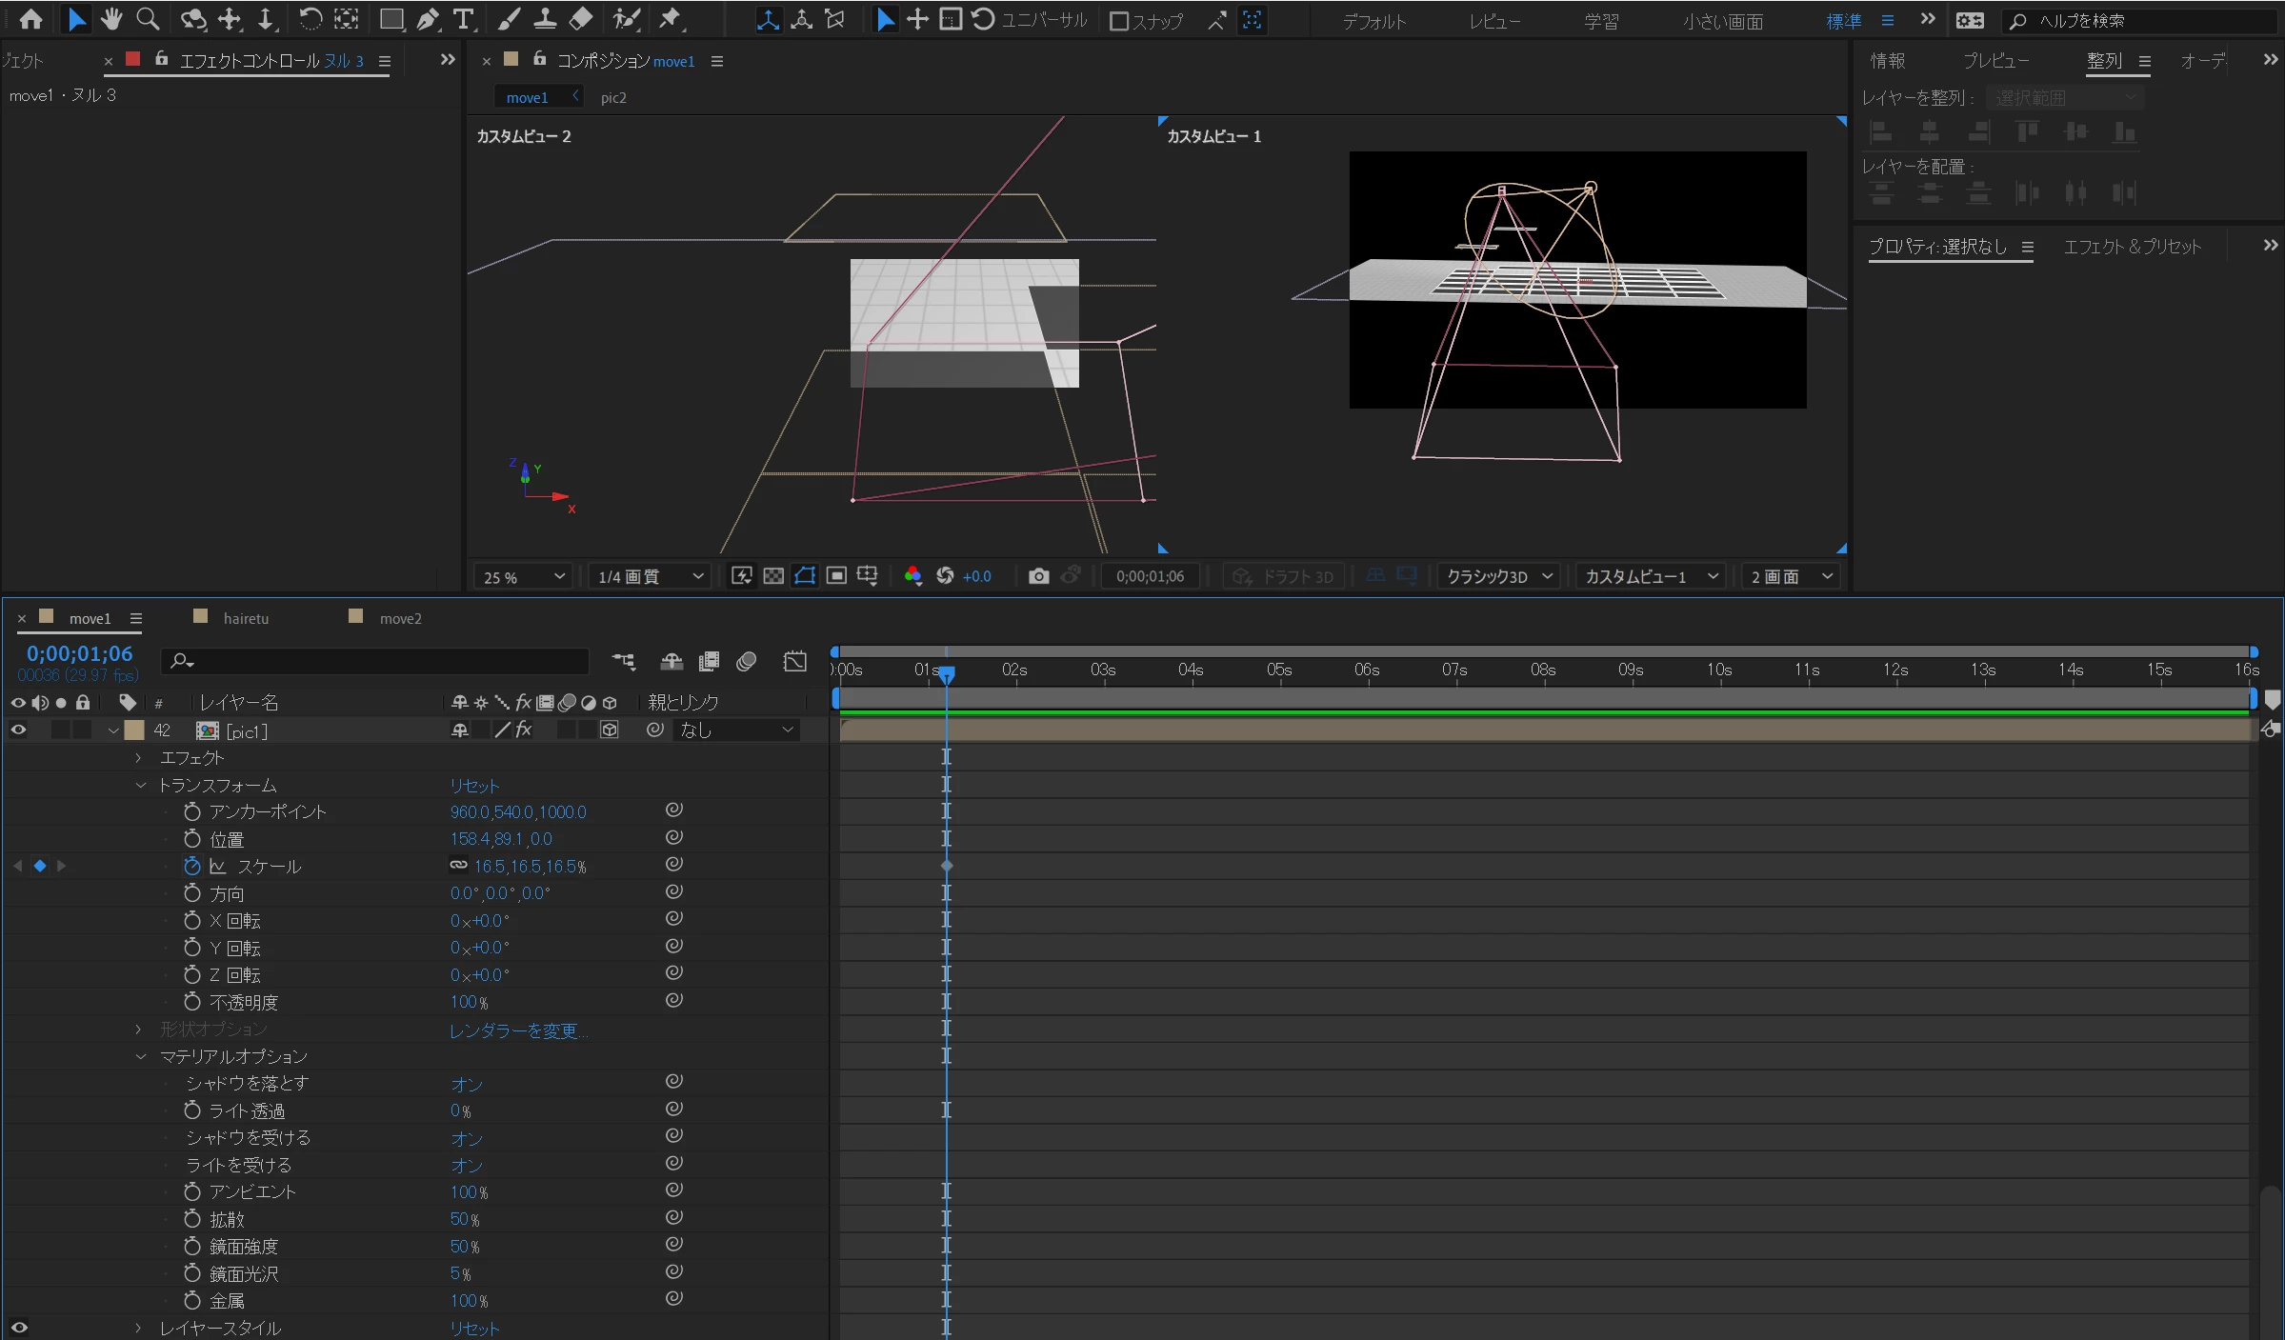Toggle the スケール stopwatch
Viewport: 2285px width, 1340px height.
click(191, 866)
